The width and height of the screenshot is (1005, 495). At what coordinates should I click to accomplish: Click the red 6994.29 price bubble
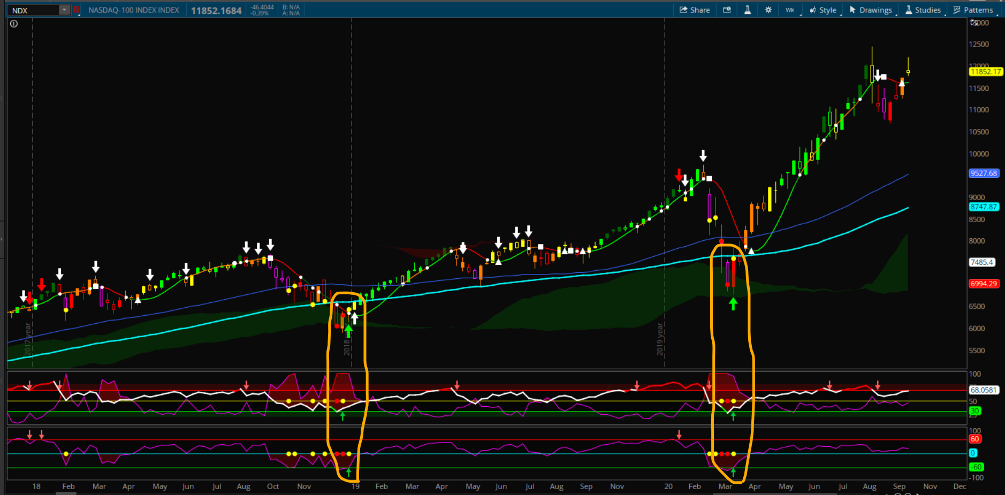point(984,284)
